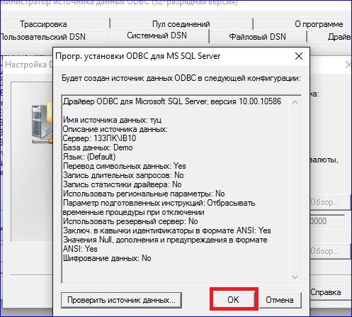Click the scroll down arrow in configuration list
This screenshot has width=352, height=317.
click(295, 277)
